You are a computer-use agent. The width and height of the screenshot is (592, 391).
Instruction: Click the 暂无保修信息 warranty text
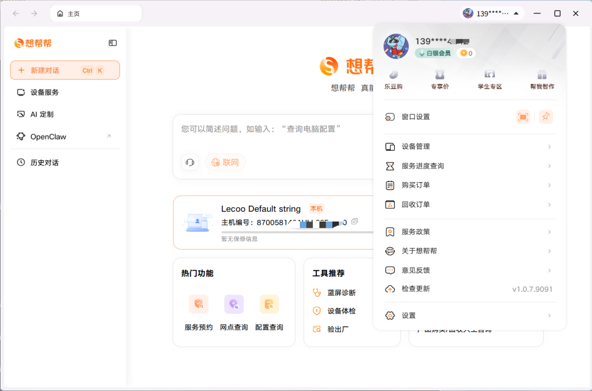coord(240,239)
